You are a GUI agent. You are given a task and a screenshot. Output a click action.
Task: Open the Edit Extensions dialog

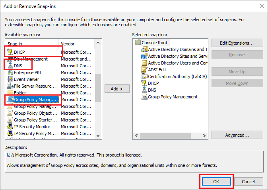pyautogui.click(x=237, y=43)
